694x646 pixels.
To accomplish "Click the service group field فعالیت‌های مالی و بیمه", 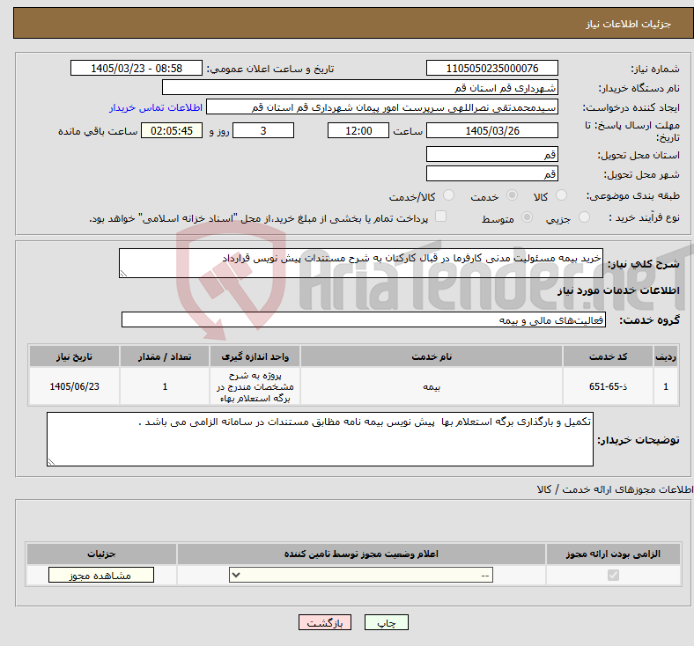I will [x=364, y=319].
